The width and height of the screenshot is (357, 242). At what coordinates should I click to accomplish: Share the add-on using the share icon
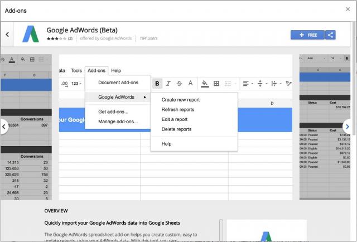[x=330, y=35]
